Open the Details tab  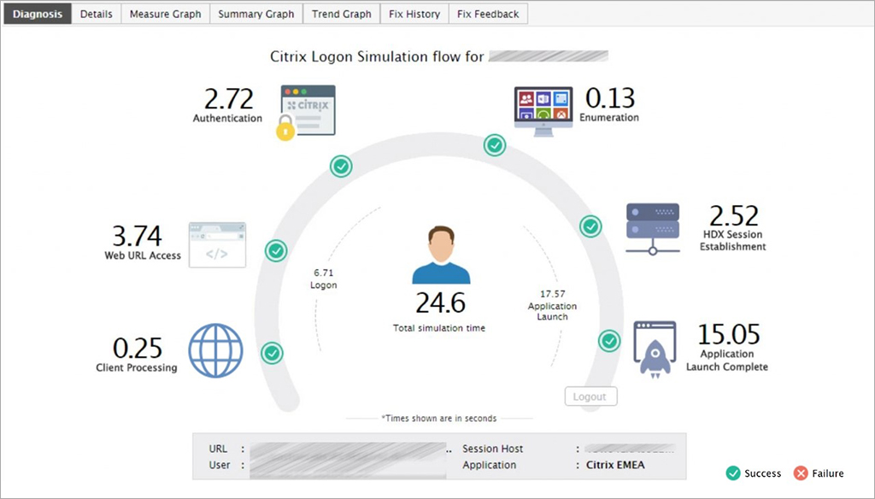[x=96, y=14]
